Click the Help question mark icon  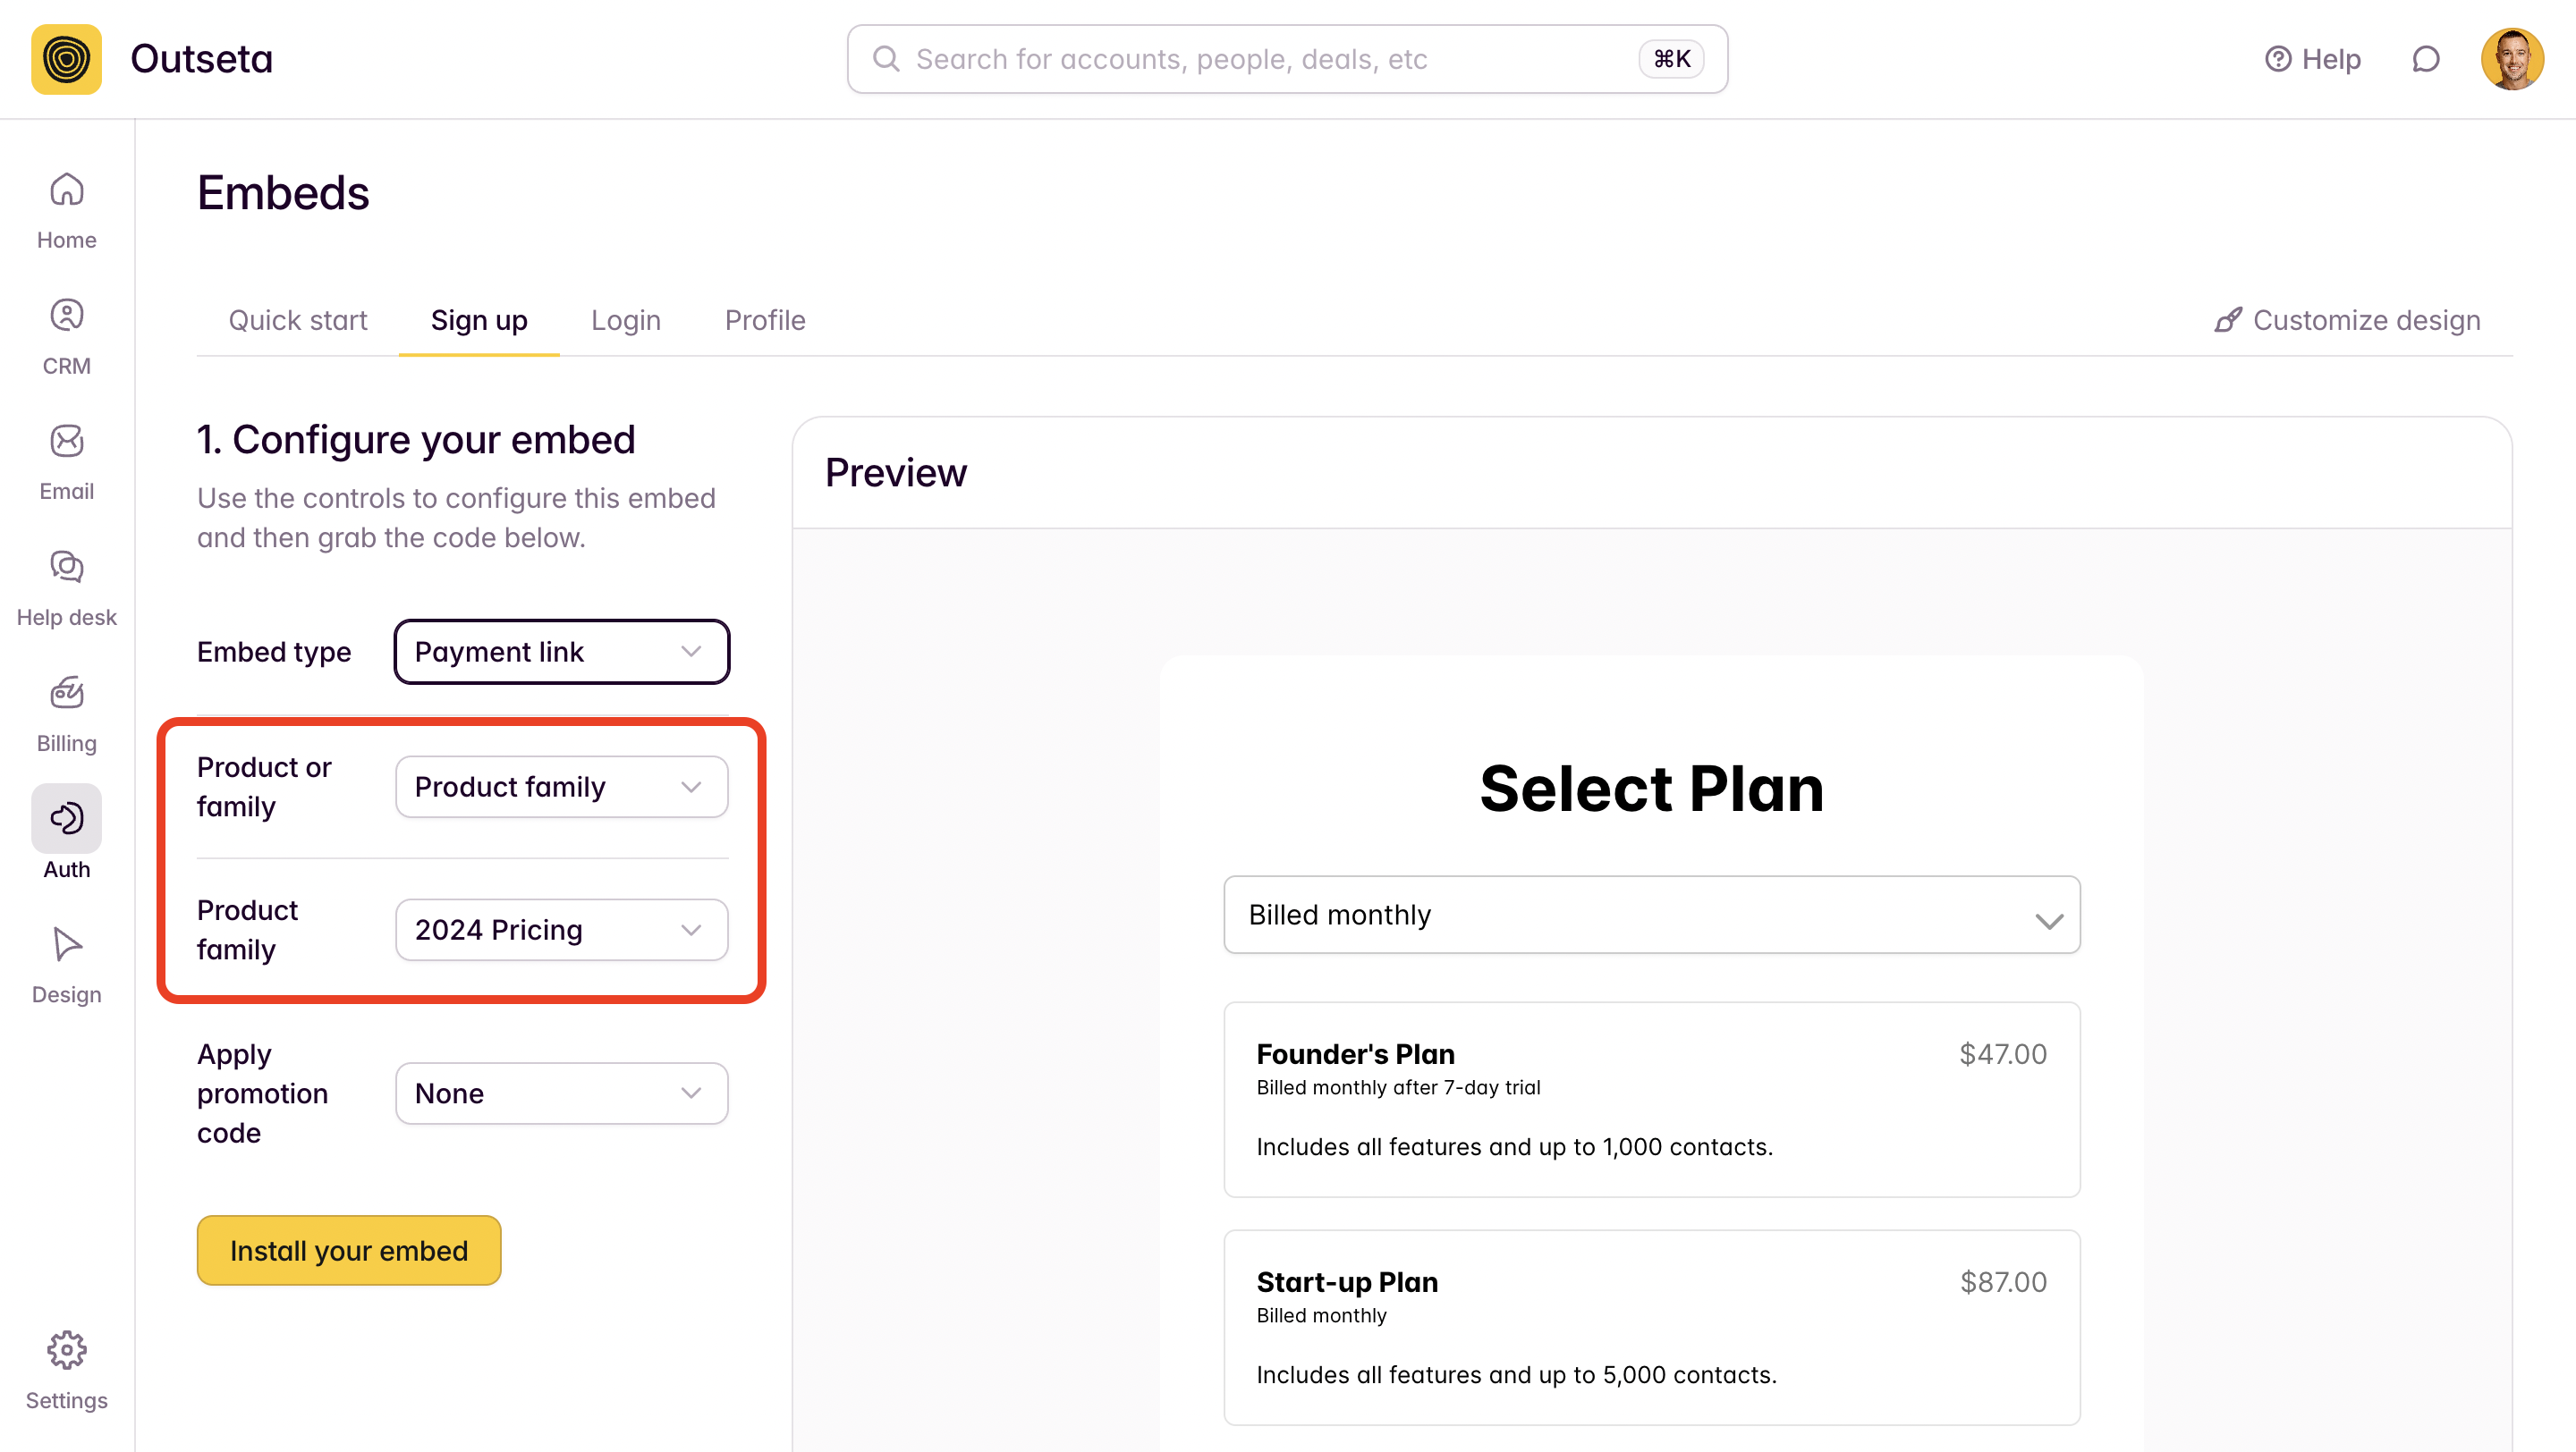pyautogui.click(x=2277, y=59)
